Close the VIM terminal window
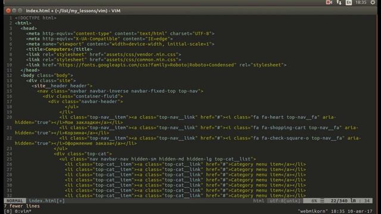 point(8,11)
